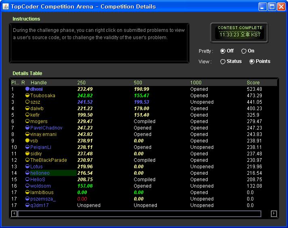This screenshot has height=228, width=288.
Task: Click the rating icon beside lambitious
Action: pos(27,192)
